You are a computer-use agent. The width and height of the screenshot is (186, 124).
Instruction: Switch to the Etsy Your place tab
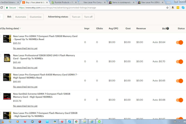point(35,2)
